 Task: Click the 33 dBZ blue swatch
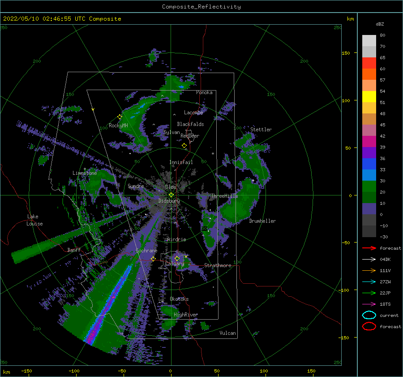click(x=369, y=164)
